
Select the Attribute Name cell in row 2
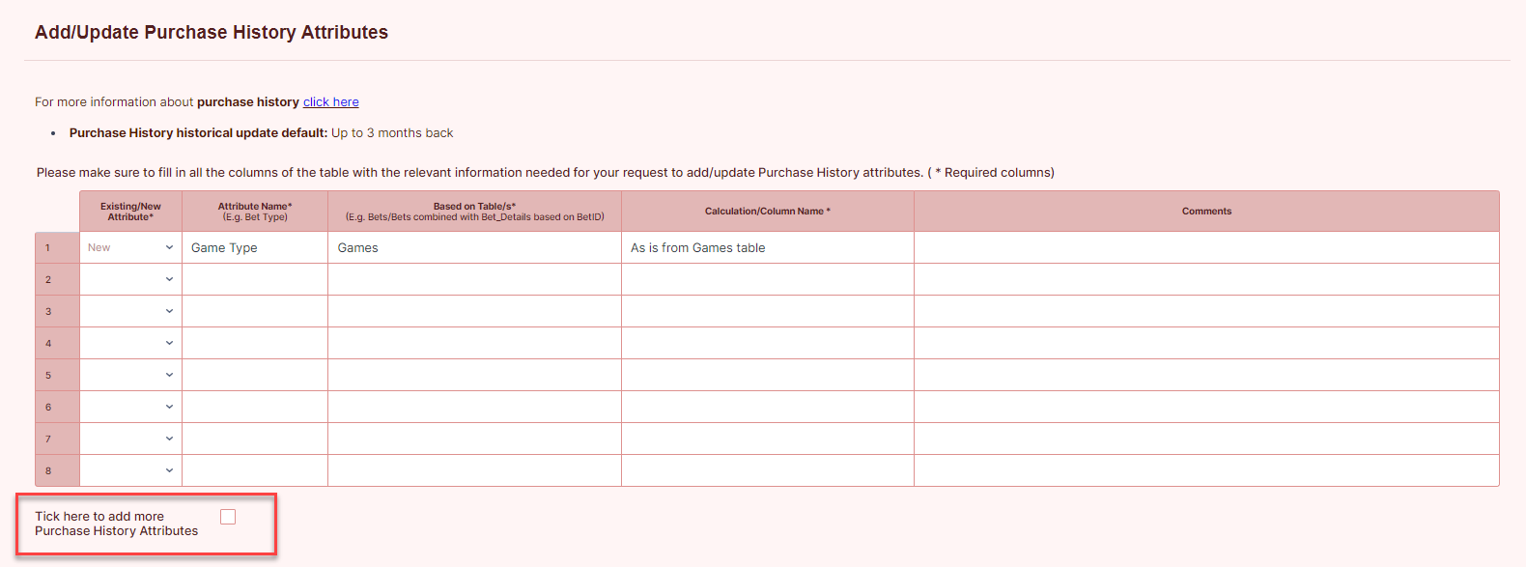pos(255,279)
